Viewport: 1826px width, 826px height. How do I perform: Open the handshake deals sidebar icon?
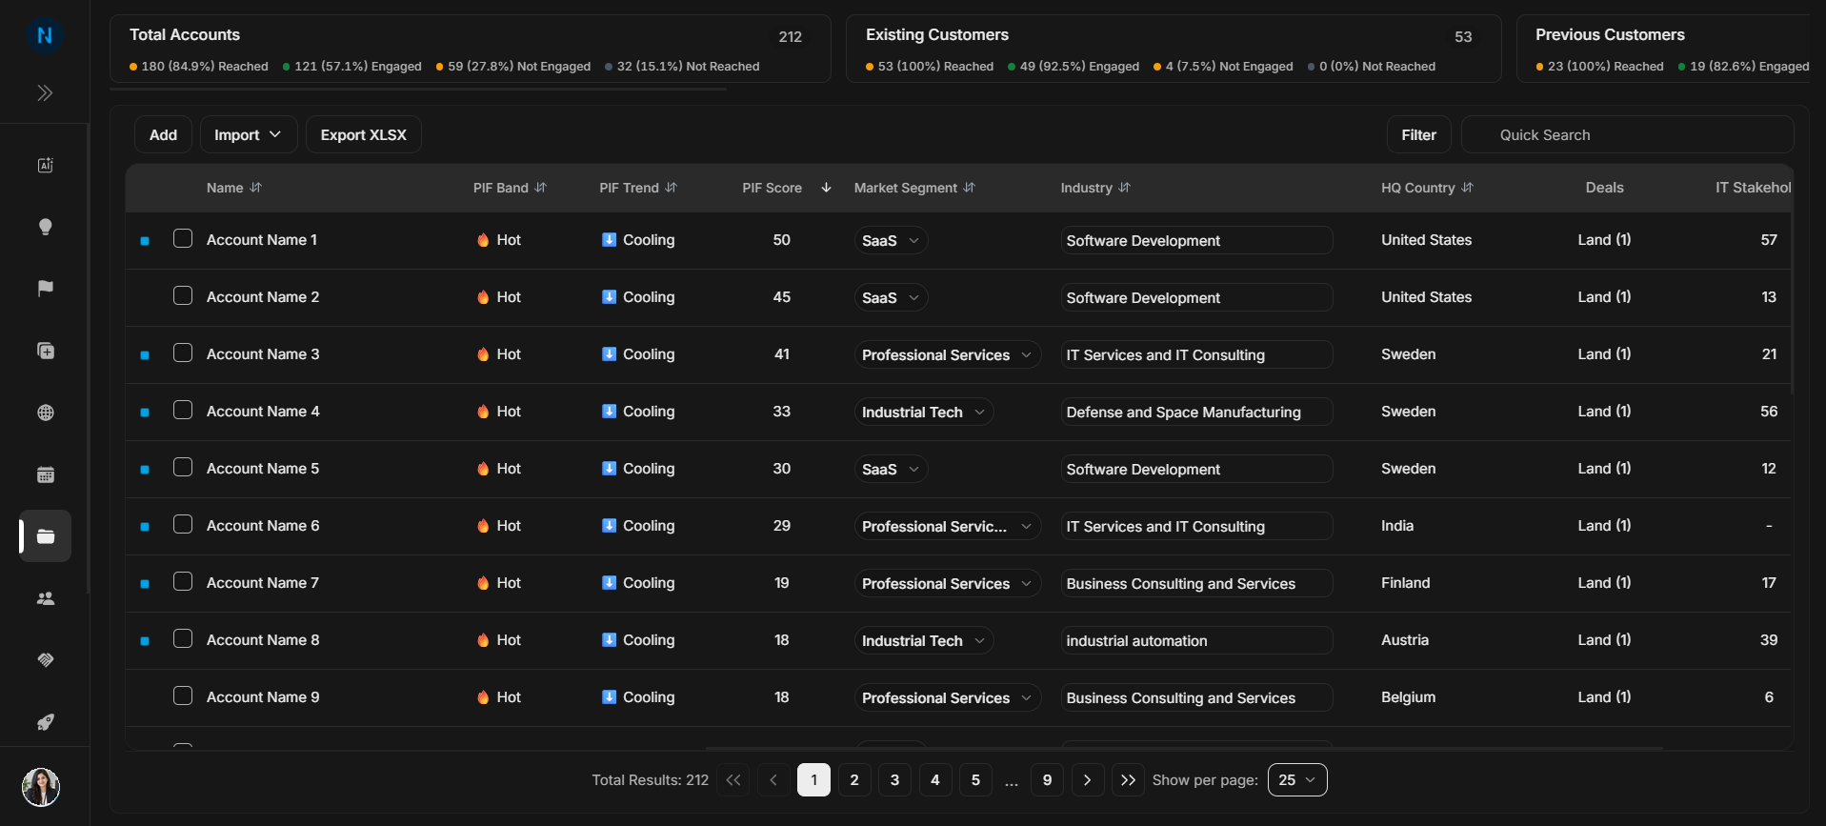click(x=45, y=660)
